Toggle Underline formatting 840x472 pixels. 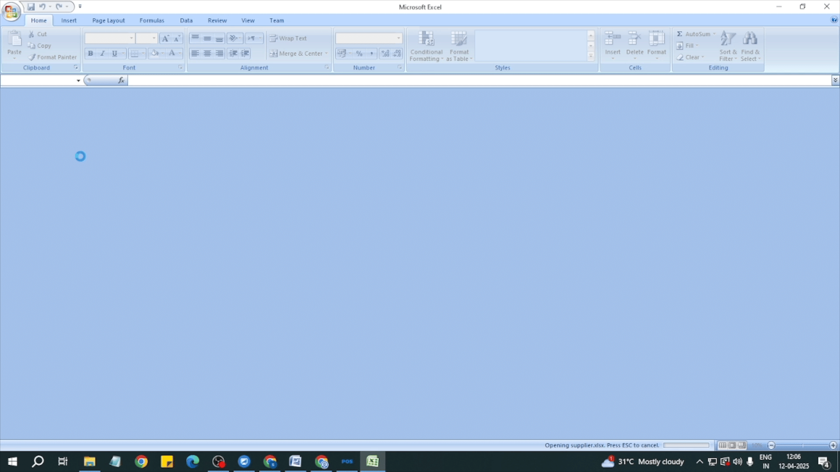(115, 53)
